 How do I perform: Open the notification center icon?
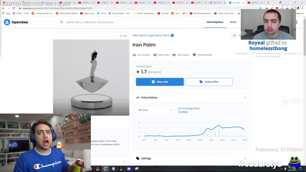301,169
